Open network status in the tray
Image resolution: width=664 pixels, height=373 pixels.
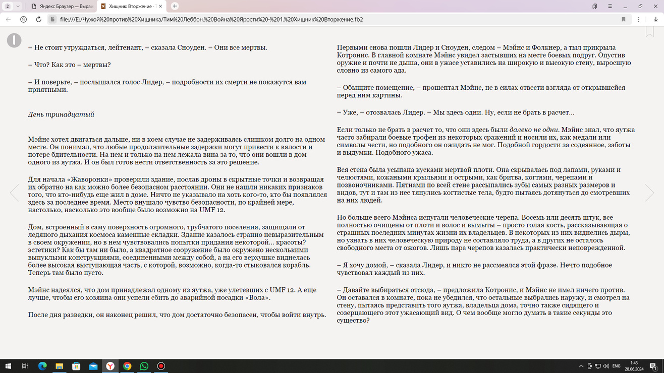point(598,366)
